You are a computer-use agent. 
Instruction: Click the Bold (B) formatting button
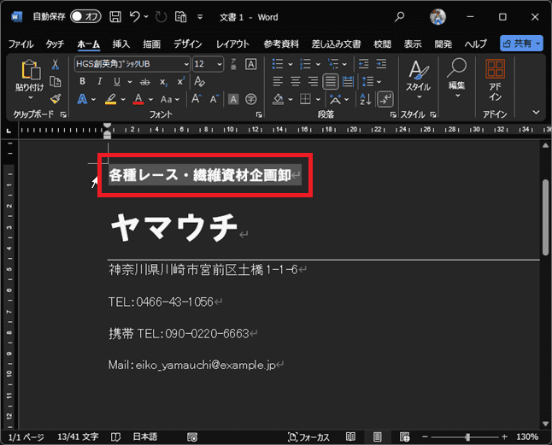[82, 81]
